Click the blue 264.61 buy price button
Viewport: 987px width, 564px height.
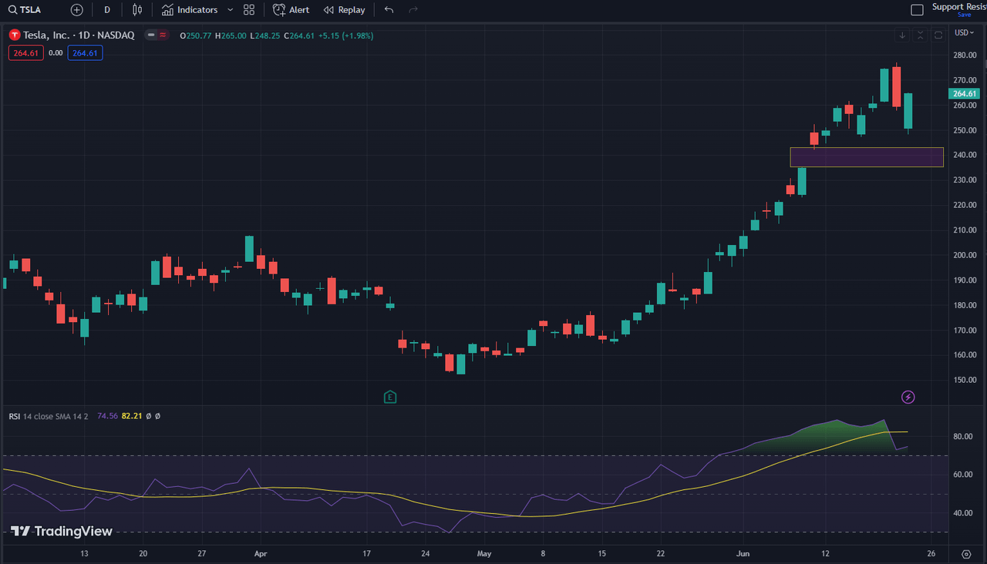85,52
